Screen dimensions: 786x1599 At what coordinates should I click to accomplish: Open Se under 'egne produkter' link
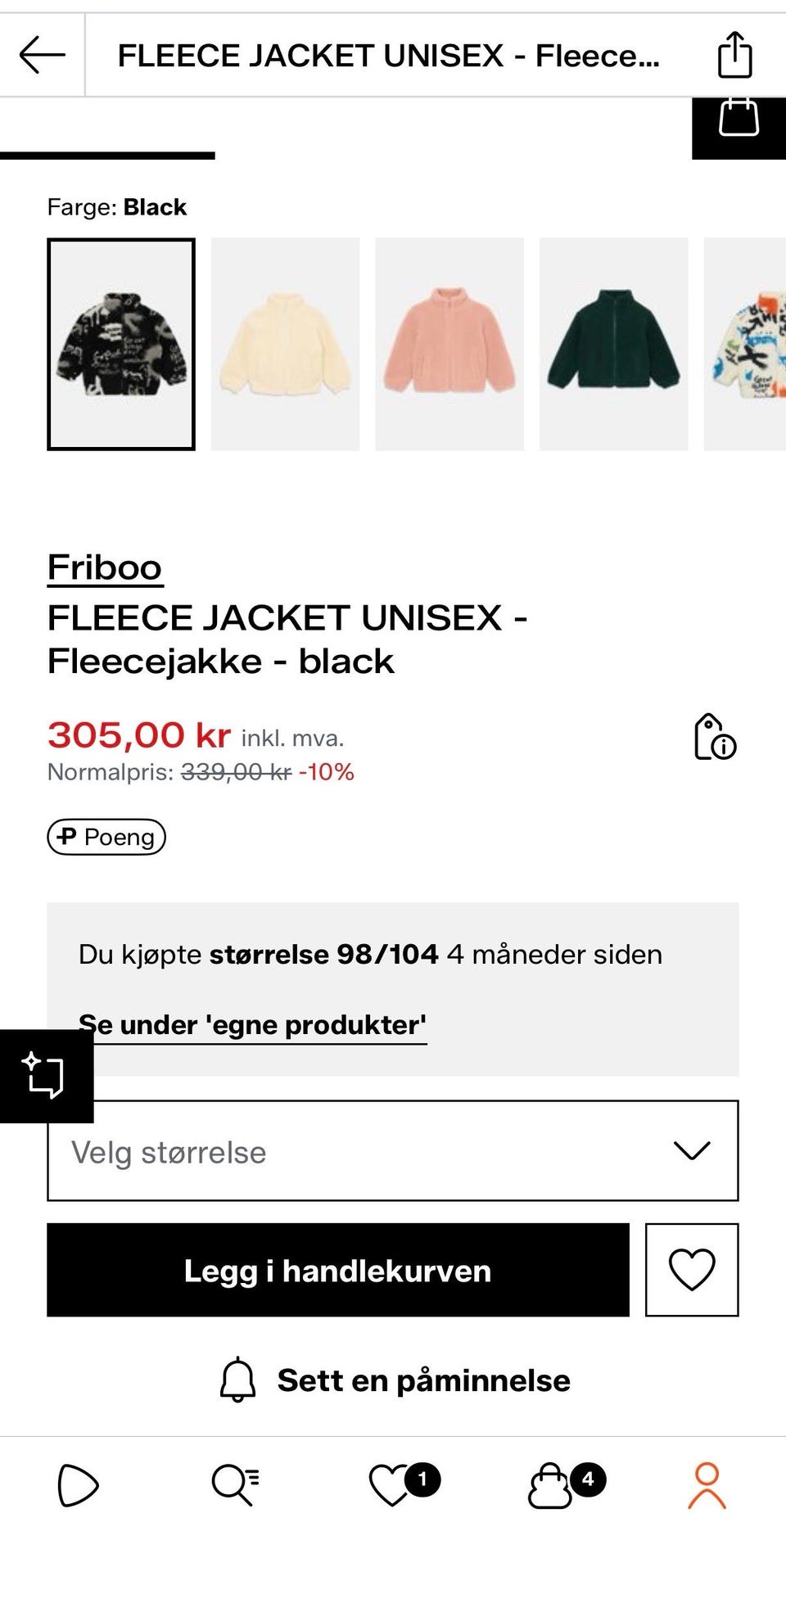click(x=253, y=1025)
